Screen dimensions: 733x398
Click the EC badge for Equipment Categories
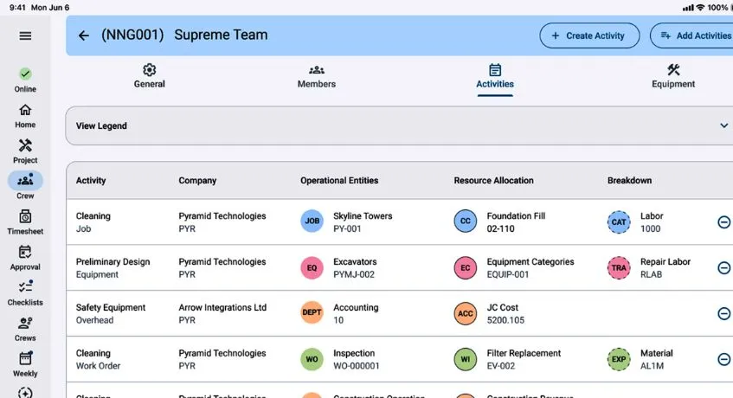(465, 267)
